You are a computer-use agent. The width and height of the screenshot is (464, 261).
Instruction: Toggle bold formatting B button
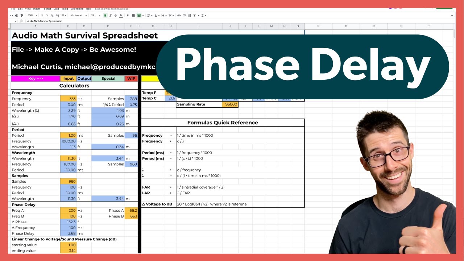pyautogui.click(x=105, y=15)
